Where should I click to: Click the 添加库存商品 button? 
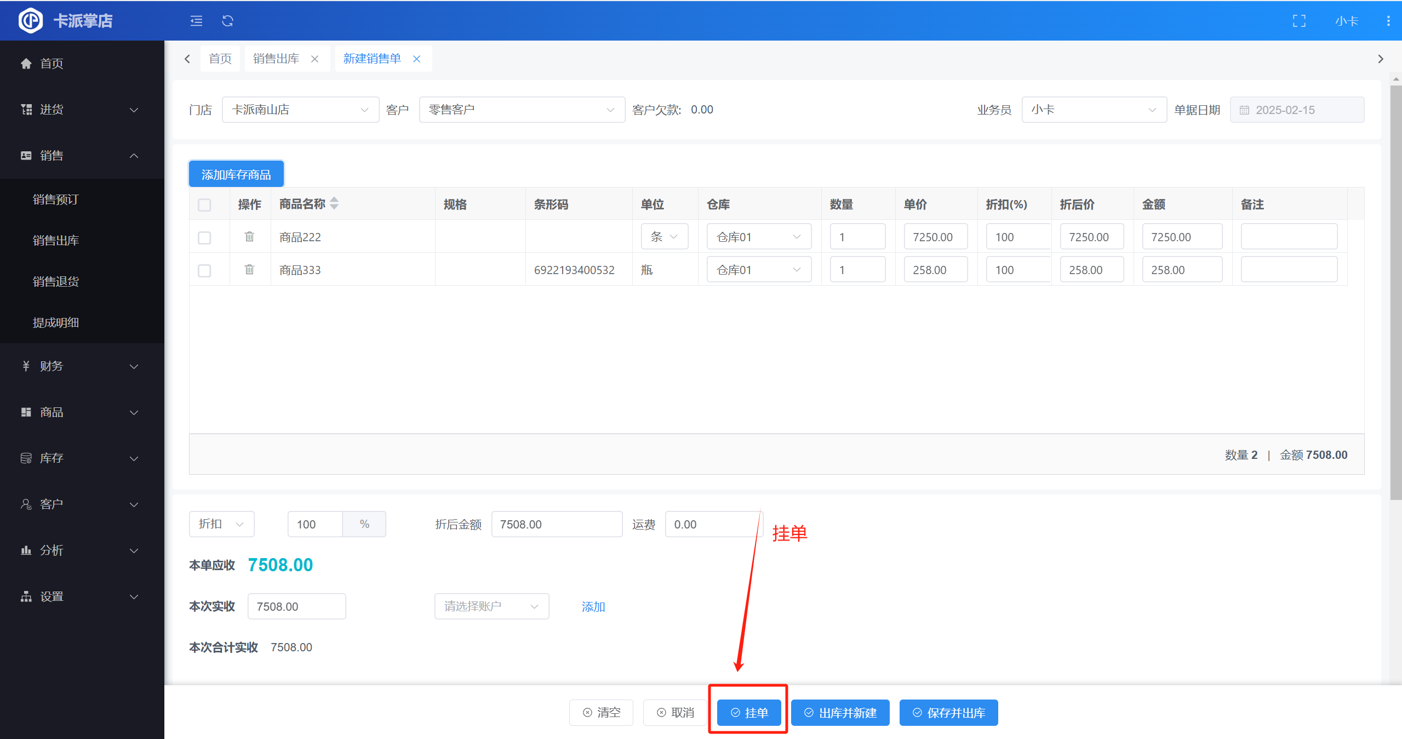(236, 174)
